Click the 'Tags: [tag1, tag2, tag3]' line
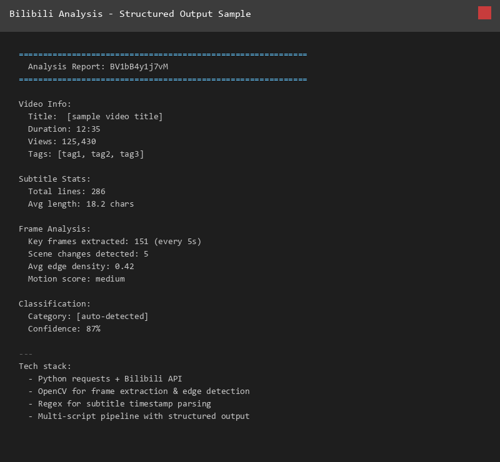 click(x=86, y=154)
